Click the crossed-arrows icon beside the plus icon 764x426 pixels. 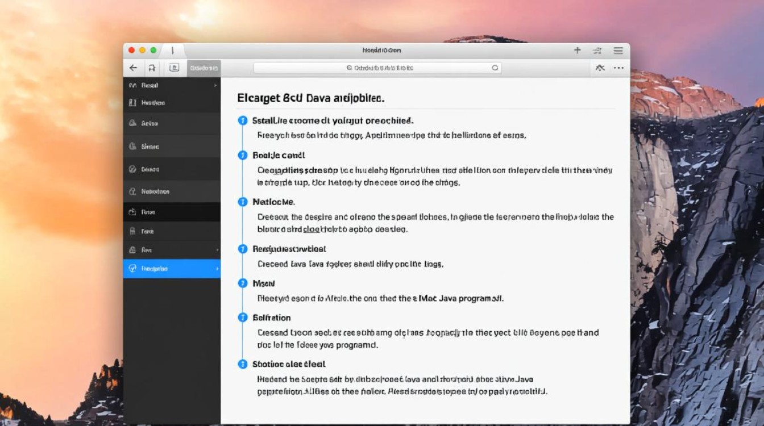coord(597,51)
